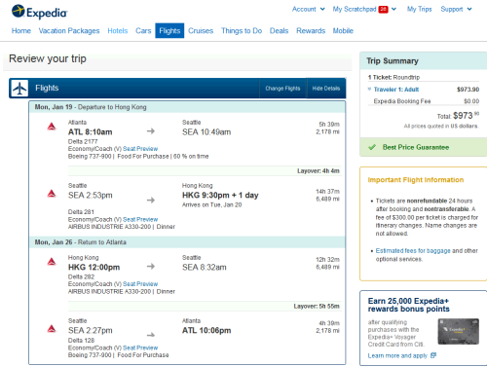Switch to the Hotels tab
Screen dimensions: 487x367
(118, 31)
